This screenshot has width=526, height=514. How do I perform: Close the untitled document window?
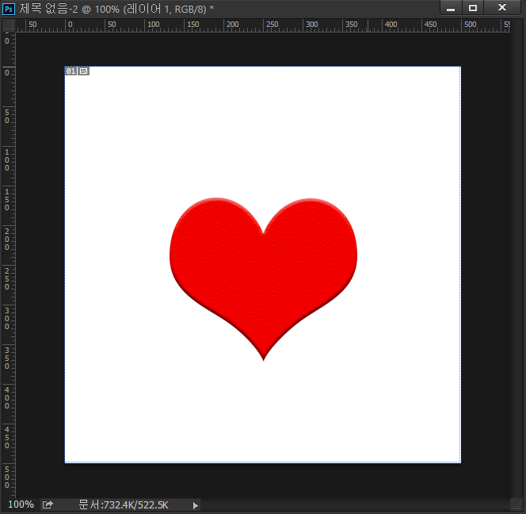pos(502,8)
